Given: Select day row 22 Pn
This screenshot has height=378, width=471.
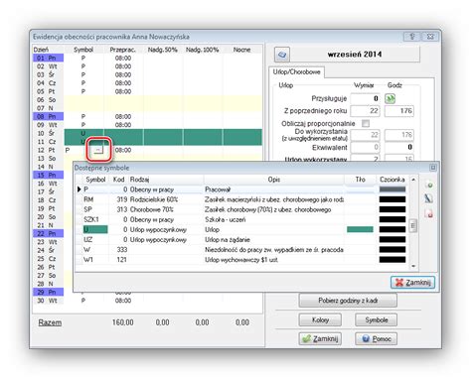Looking at the screenshot, I should (x=48, y=234).
